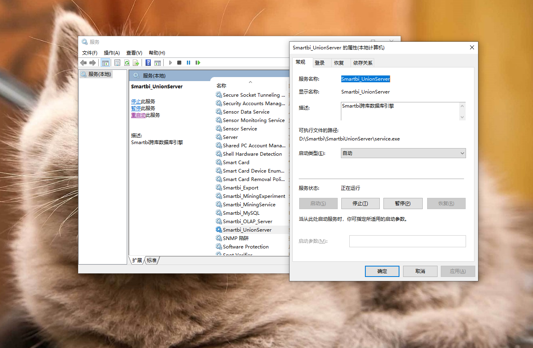Screen dimensions: 533x348
Task: Click the Stop Service square icon in toolbar
Action: click(x=179, y=63)
